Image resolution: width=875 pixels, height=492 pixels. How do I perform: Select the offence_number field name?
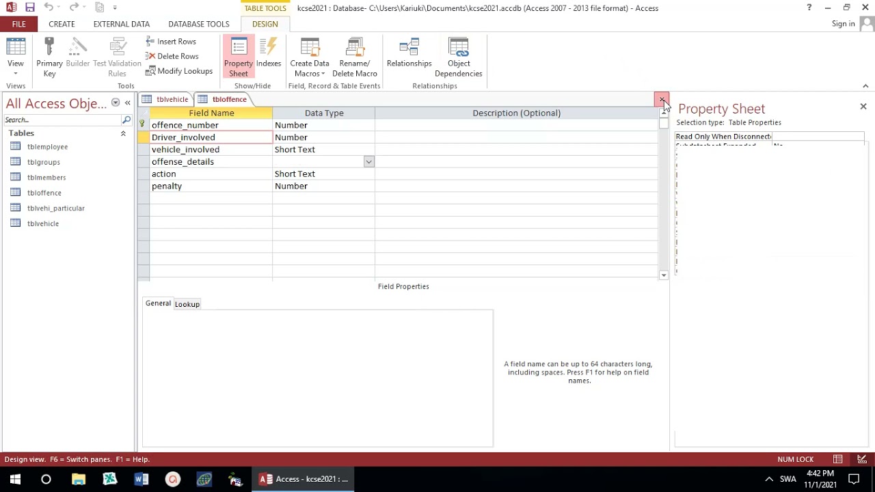[211, 125]
